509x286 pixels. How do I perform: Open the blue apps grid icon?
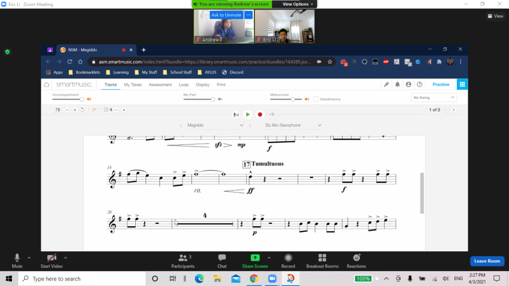point(462,84)
